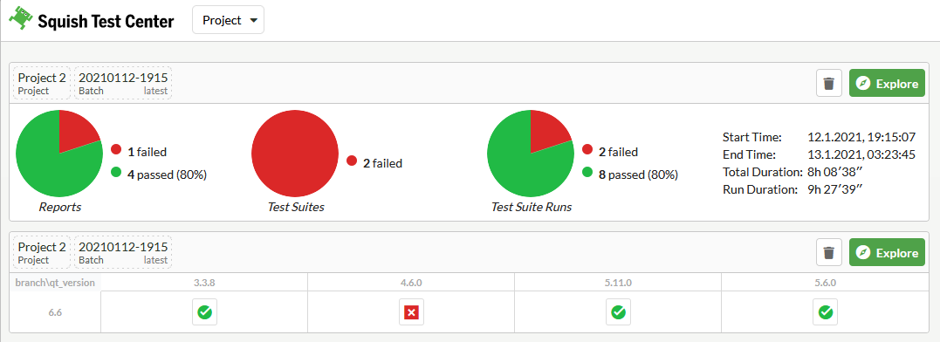Click the compass icon on the upper Explore button
Viewport: 940px width, 342px height.
click(x=862, y=84)
